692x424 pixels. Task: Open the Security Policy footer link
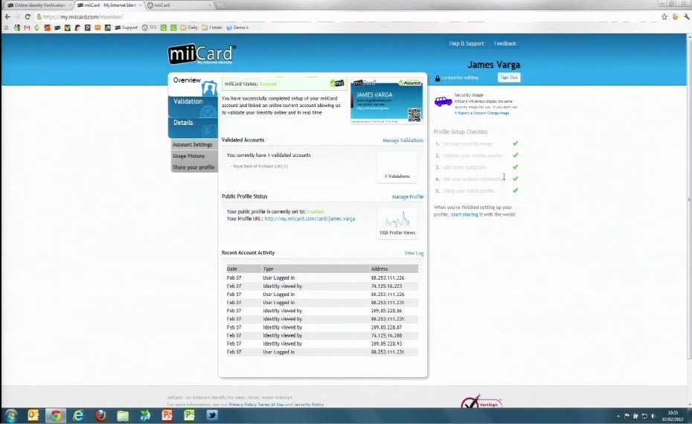click(x=309, y=405)
